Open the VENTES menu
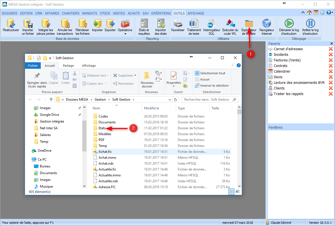This screenshot has width=335, height=226. coord(119,13)
